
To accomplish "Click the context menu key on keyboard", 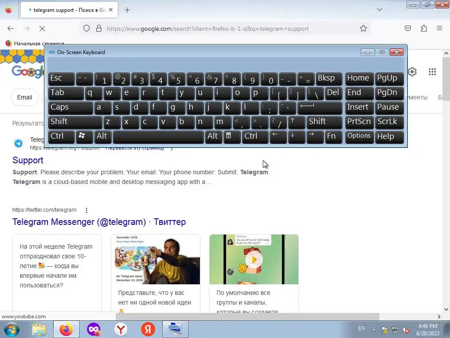I will click(x=232, y=136).
